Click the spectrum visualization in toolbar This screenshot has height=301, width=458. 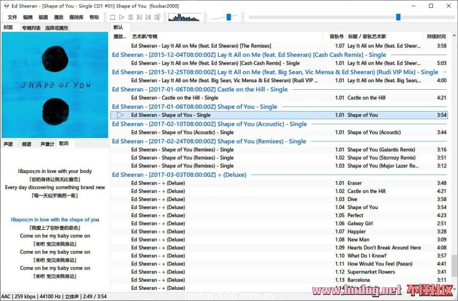pyautogui.click(x=184, y=18)
